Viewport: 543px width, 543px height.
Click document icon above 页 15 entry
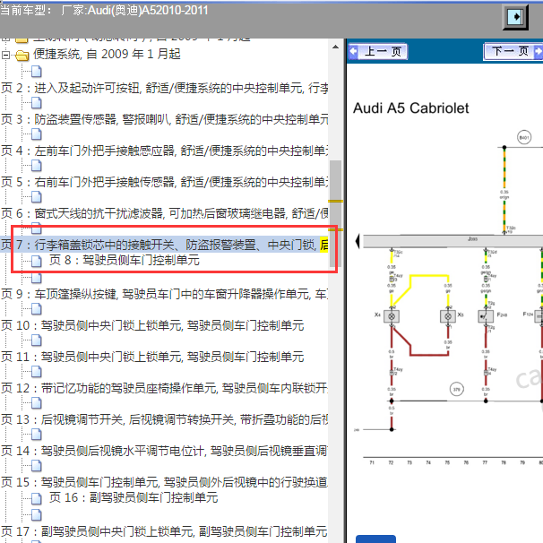click(x=37, y=466)
